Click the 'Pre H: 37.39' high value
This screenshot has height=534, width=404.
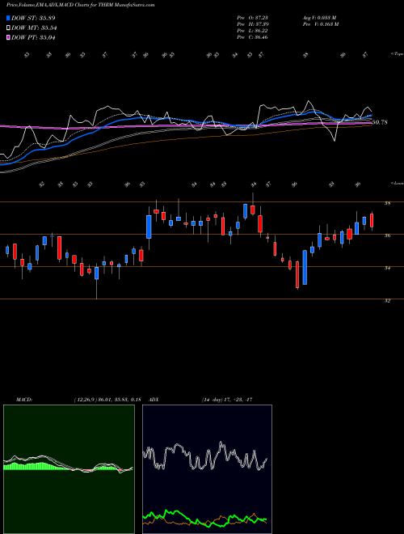(x=253, y=24)
